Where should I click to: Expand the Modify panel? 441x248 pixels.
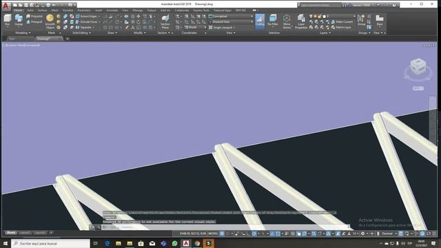(x=139, y=33)
